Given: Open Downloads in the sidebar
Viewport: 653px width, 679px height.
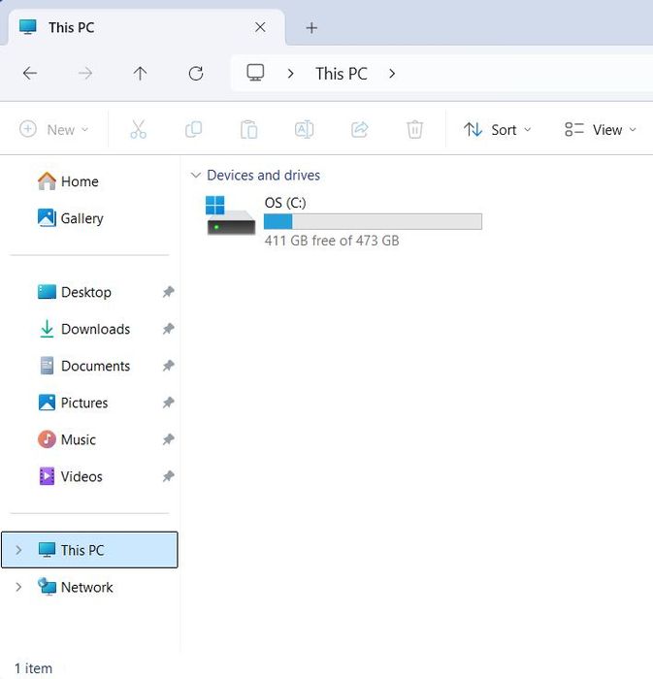Looking at the screenshot, I should coord(95,329).
